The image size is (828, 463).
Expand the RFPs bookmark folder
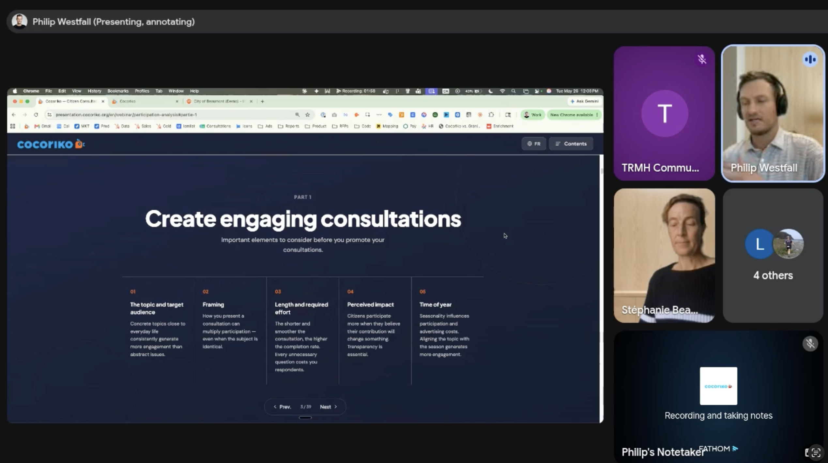340,126
